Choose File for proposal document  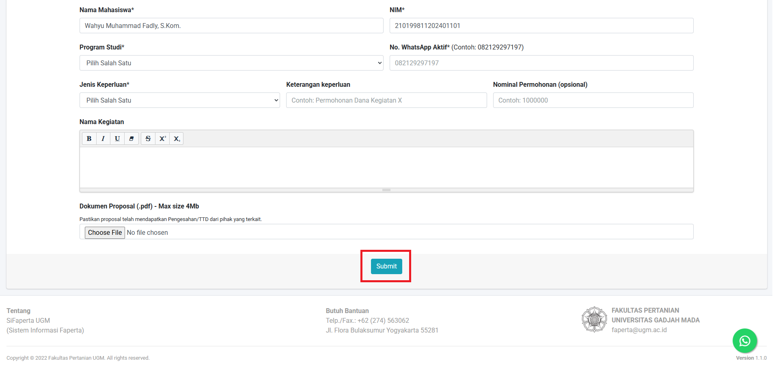click(x=105, y=232)
